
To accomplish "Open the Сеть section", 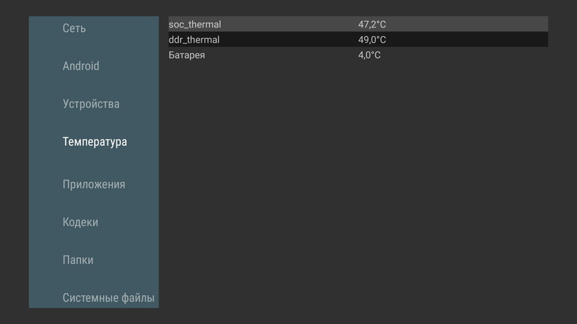I will tap(74, 28).
